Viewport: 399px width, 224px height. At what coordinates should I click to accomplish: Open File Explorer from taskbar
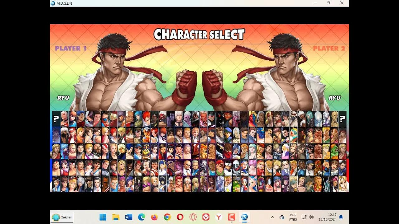(x=116, y=217)
